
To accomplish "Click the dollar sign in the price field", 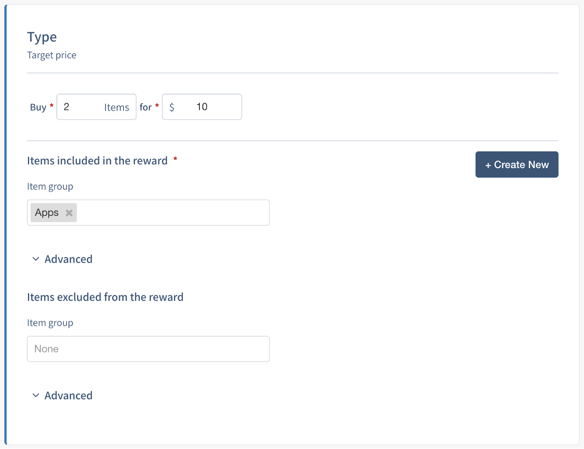I will coord(172,107).
